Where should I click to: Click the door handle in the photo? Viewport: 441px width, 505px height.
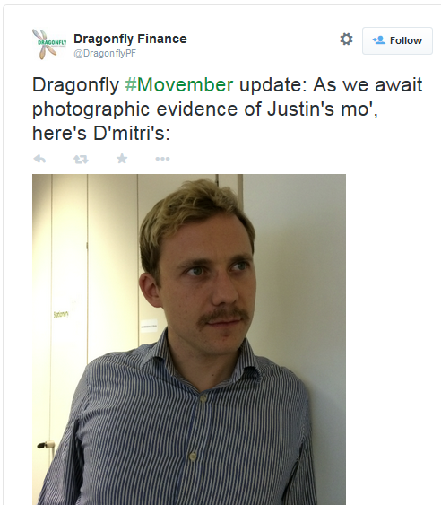pos(46,445)
